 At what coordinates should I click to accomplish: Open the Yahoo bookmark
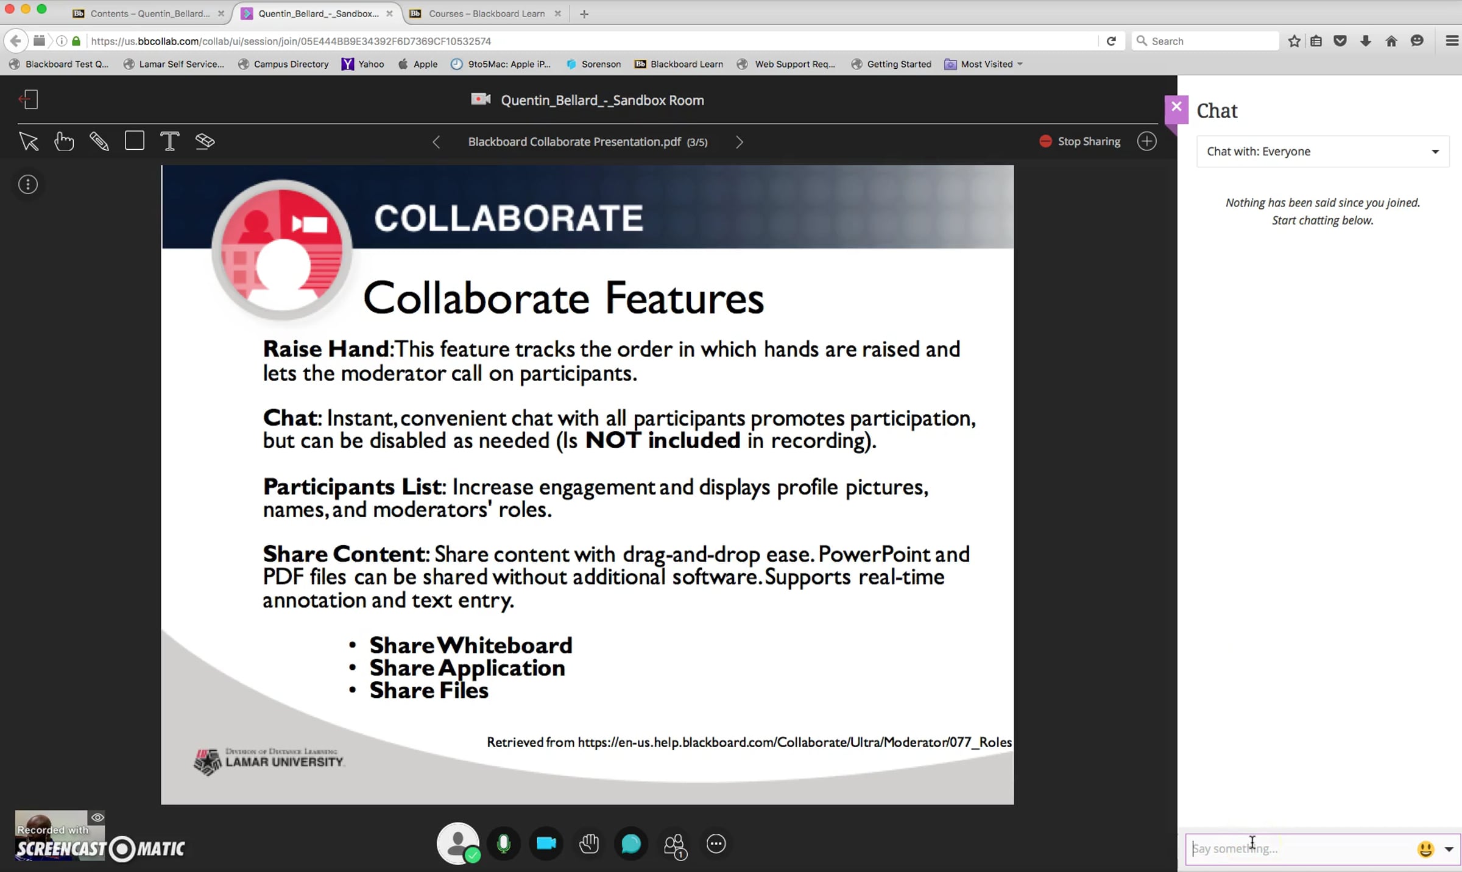(x=363, y=64)
